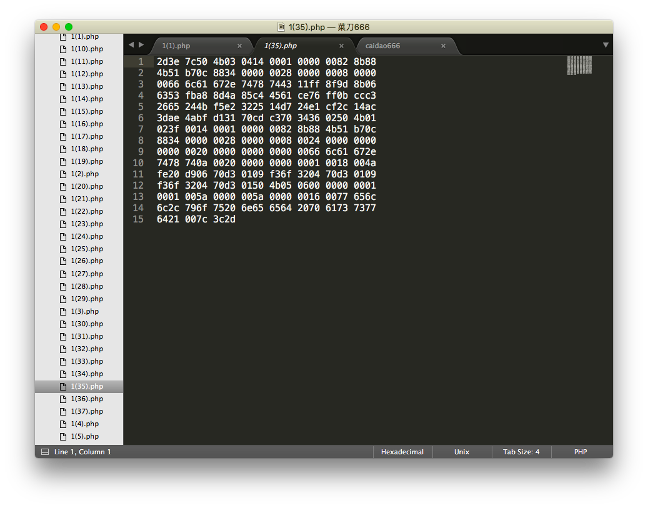Select 1(37).php in the sidebar
Viewport: 648px width, 508px height.
point(87,412)
